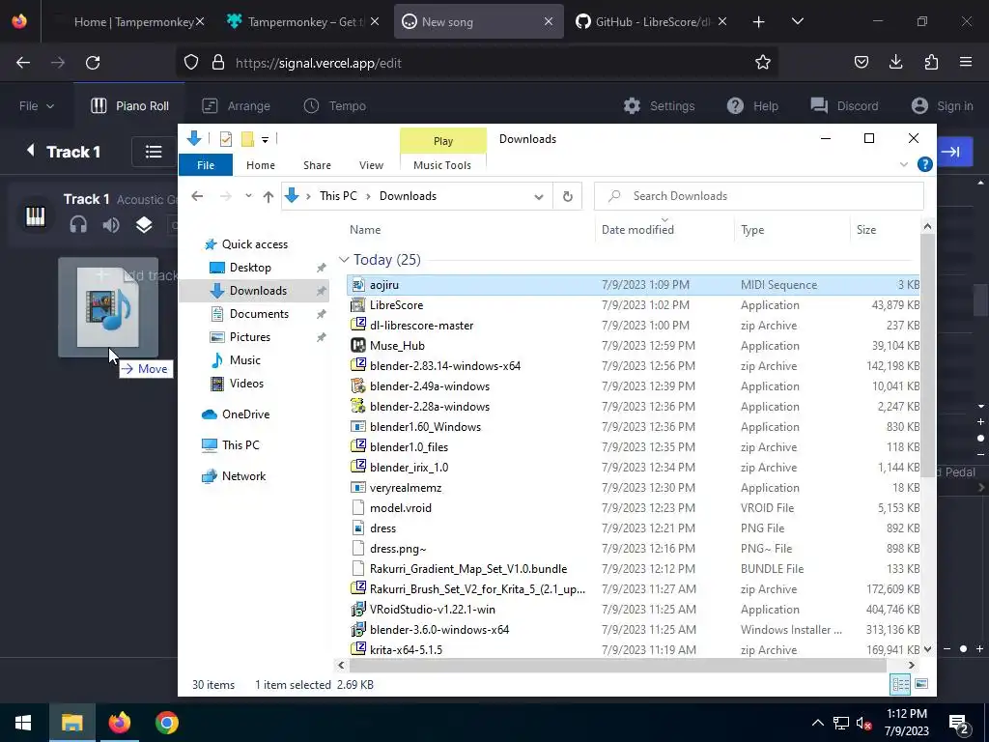Toggle solo headphones icon on Track 1
Screen dimensions: 989x742
78,224
